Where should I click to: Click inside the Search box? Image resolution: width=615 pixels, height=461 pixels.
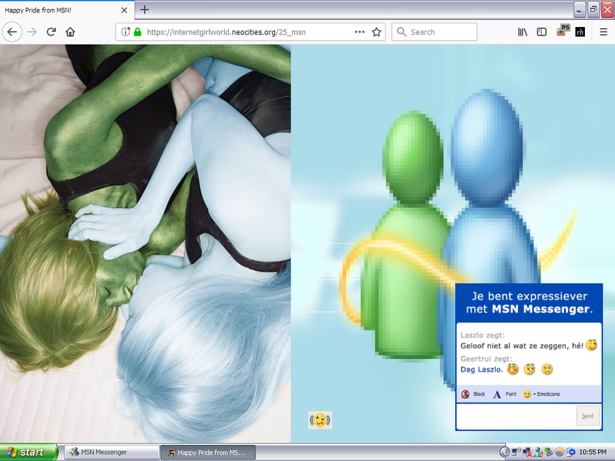click(434, 32)
